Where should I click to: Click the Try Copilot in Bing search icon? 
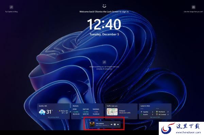pyautogui.click(x=11, y=7)
